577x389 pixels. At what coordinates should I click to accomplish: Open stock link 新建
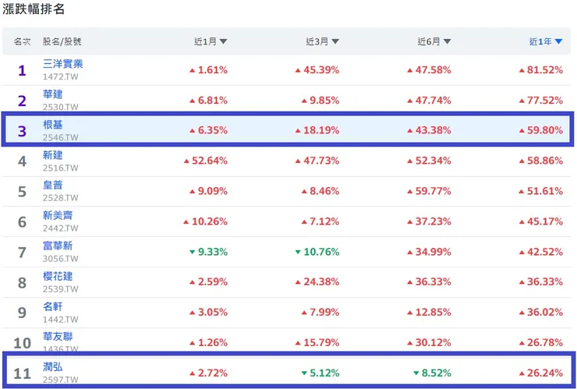pyautogui.click(x=52, y=155)
